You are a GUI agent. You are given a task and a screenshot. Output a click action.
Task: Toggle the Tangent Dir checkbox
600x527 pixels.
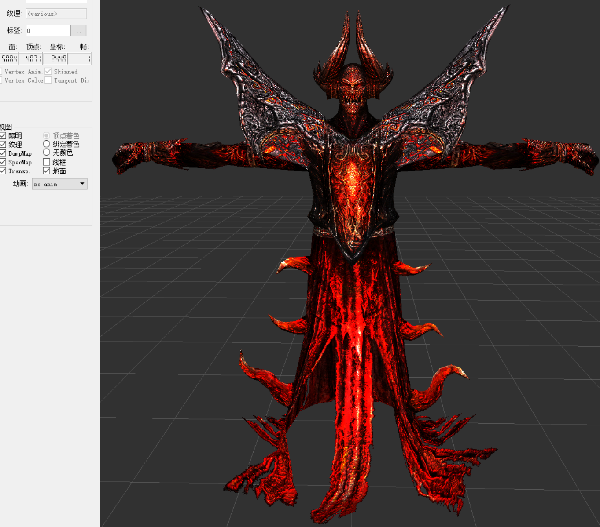click(x=48, y=80)
